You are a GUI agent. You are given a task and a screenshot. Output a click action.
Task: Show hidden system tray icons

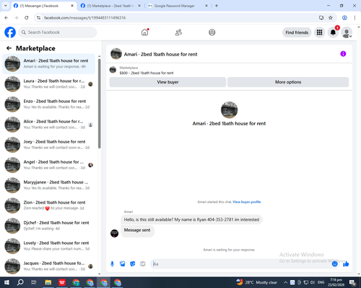coord(285,282)
